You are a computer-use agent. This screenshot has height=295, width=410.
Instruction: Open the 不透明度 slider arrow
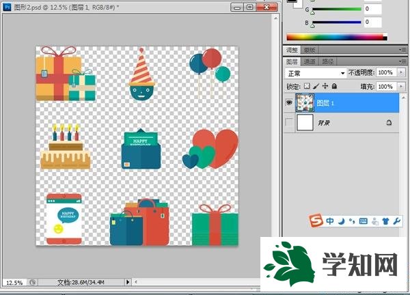(401, 72)
